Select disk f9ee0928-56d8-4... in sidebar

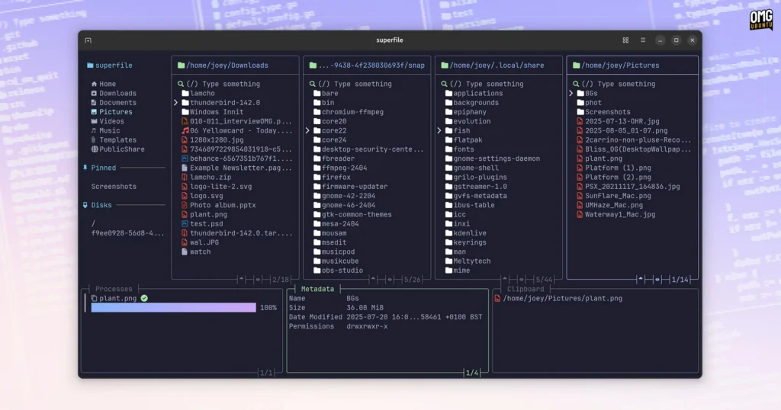coord(127,233)
